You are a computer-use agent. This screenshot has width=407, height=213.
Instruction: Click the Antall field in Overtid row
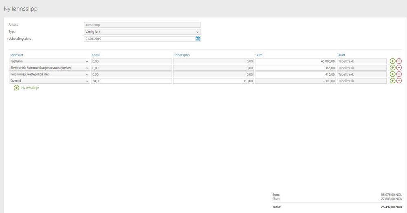(x=131, y=81)
